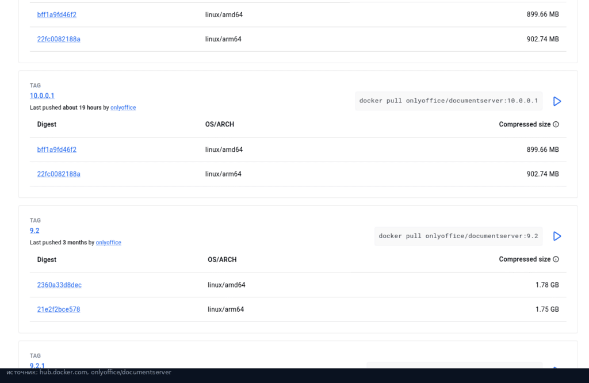Viewport: 589px width, 383px height.
Task: Click the Compressed size header in 10.0.0.1 card
Action: coord(525,124)
